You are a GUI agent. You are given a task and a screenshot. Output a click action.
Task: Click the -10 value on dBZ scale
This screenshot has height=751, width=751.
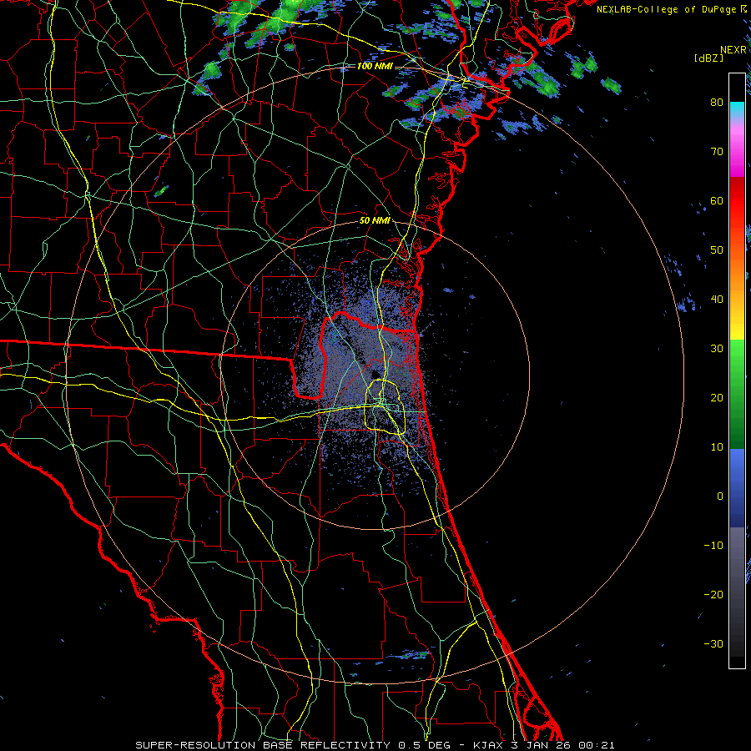713,546
